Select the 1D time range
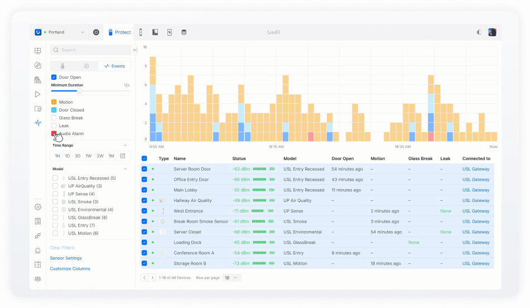530x308 pixels. 68,156
